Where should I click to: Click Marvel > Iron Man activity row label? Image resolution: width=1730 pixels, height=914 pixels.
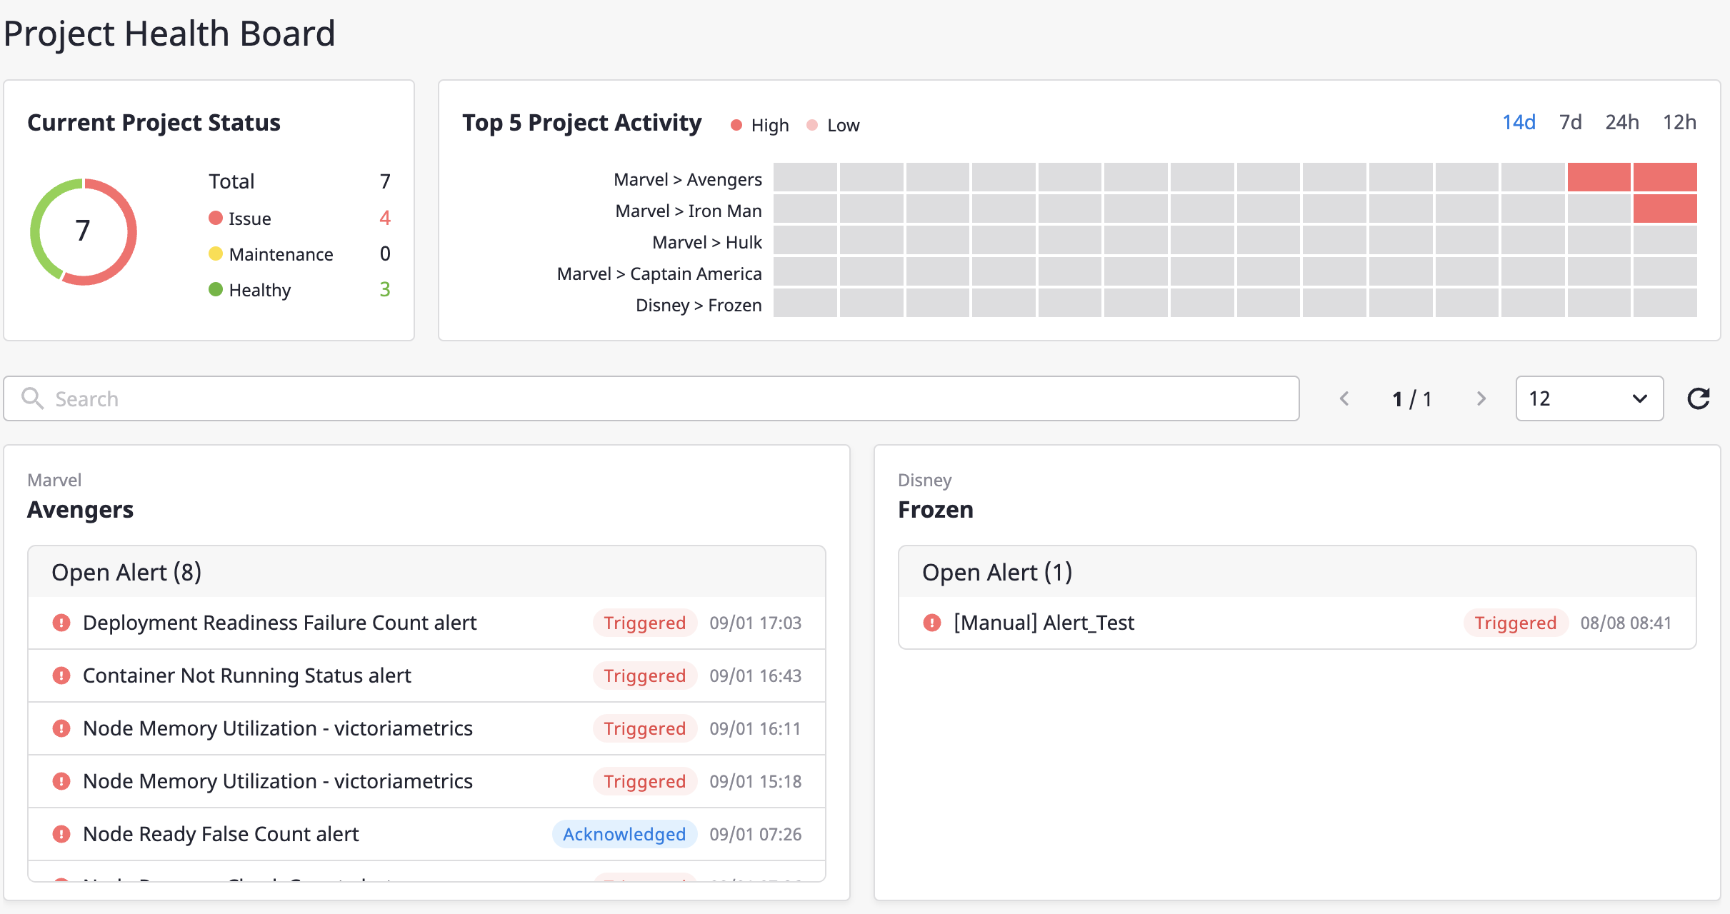[x=689, y=211]
